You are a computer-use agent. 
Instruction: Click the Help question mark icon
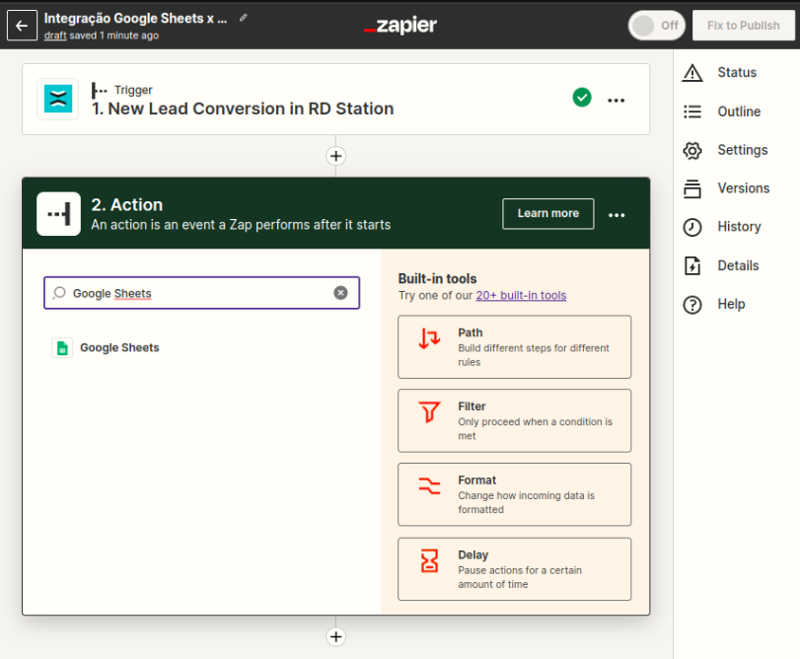692,305
